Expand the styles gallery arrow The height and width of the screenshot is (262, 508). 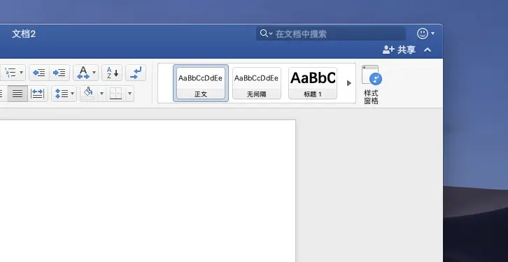349,83
